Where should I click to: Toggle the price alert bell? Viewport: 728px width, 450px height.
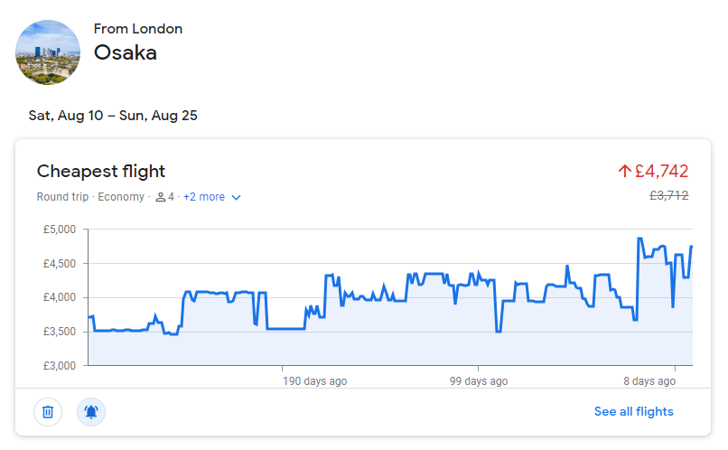coord(91,412)
